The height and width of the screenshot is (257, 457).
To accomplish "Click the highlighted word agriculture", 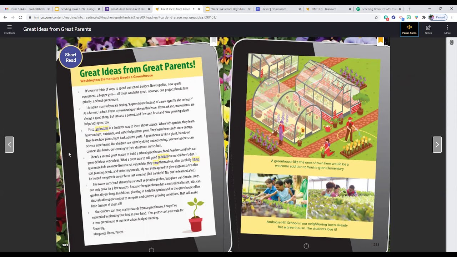I will (102, 128).
